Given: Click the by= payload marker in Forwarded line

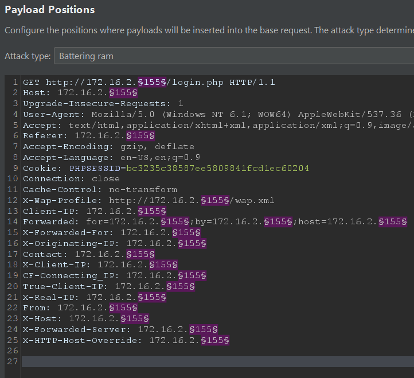Looking at the screenshot, I should coord(278,221).
